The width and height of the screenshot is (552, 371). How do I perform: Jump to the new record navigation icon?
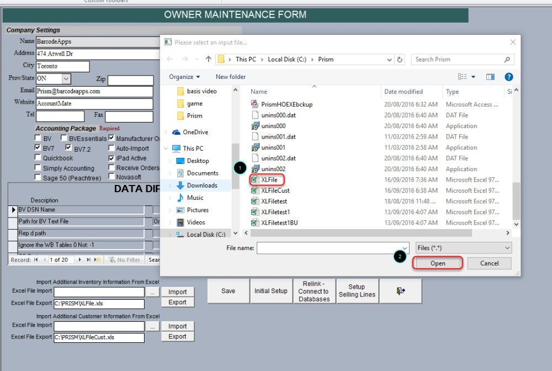tap(98, 259)
